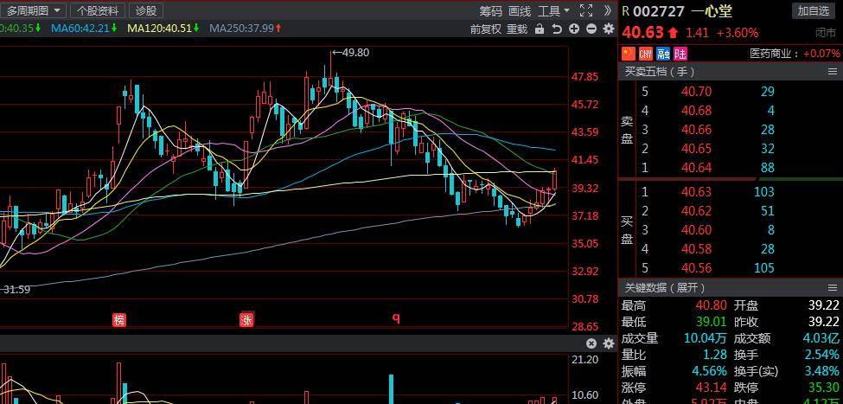Open main chart settings gear icon

pyautogui.click(x=608, y=29)
